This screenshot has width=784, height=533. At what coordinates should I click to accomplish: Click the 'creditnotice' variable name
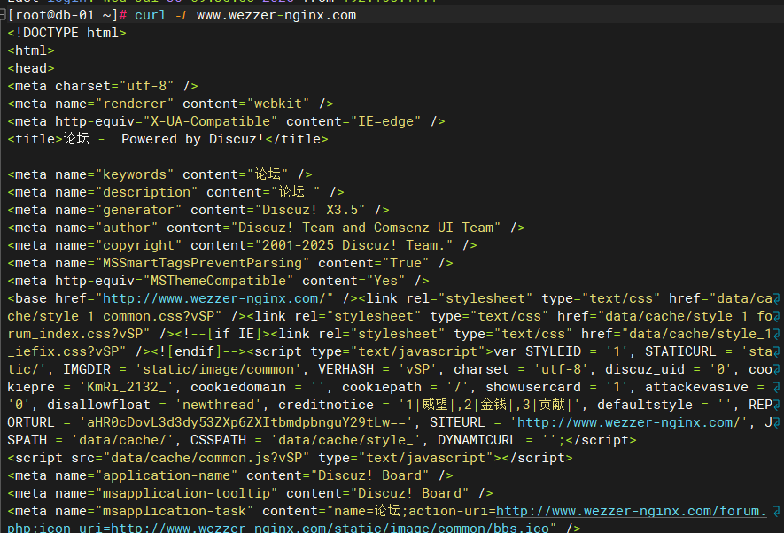tap(326, 405)
